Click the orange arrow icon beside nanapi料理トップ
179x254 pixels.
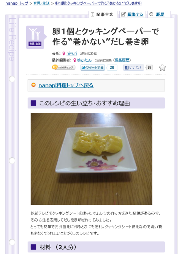point(33,85)
